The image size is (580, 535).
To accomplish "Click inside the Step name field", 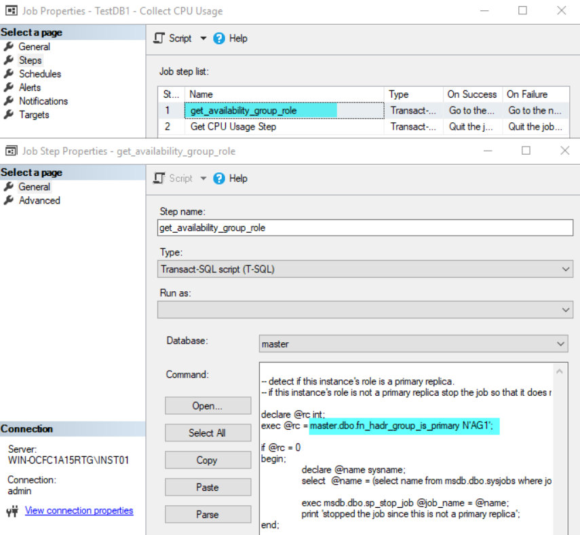I will [365, 228].
